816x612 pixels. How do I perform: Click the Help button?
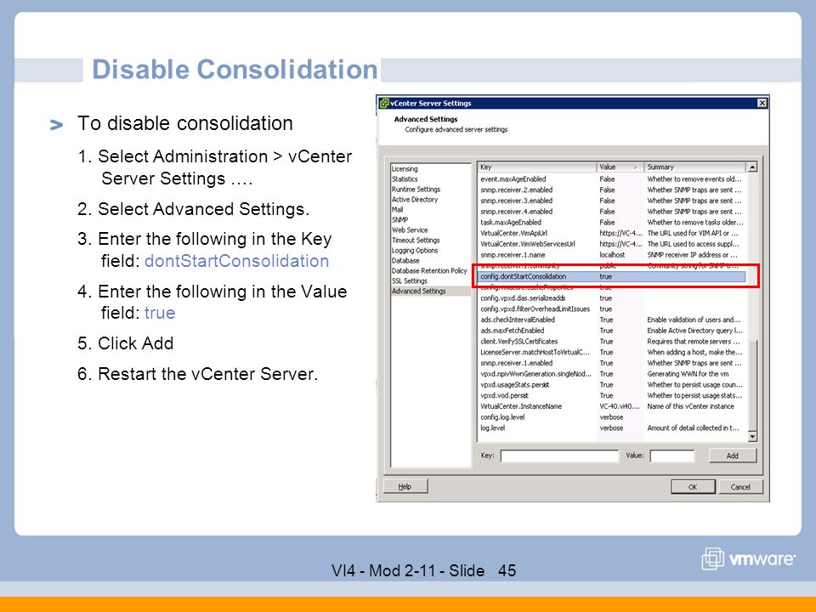[x=405, y=486]
